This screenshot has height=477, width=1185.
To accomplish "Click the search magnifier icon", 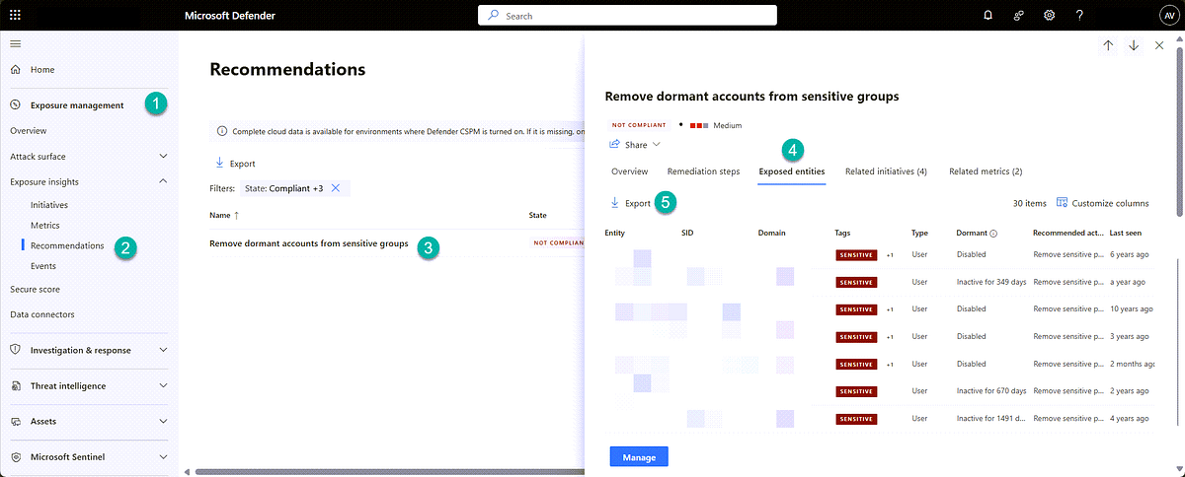I will [x=493, y=15].
